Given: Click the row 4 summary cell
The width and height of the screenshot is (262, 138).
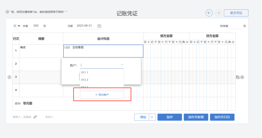Looking at the screenshot, I should (x=41, y=90).
